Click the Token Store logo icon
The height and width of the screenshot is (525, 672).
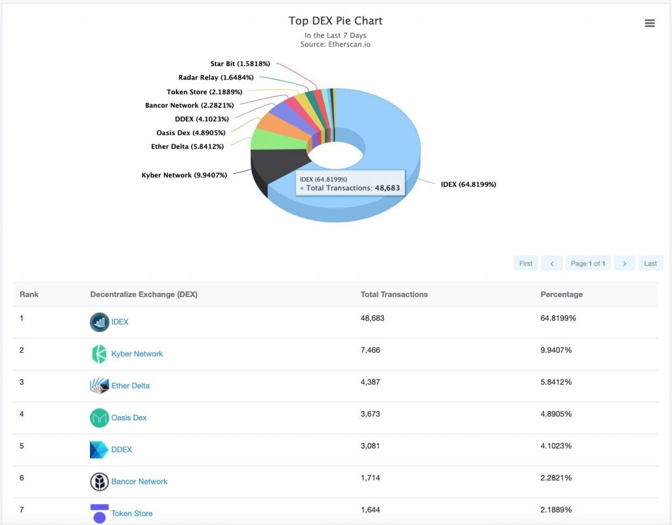100,513
